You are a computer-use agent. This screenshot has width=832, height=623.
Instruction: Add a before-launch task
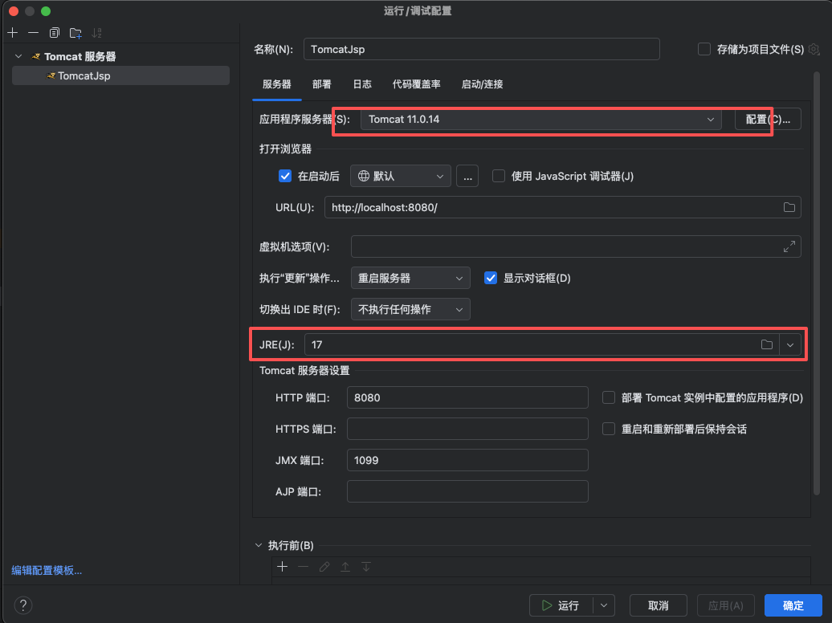(283, 567)
